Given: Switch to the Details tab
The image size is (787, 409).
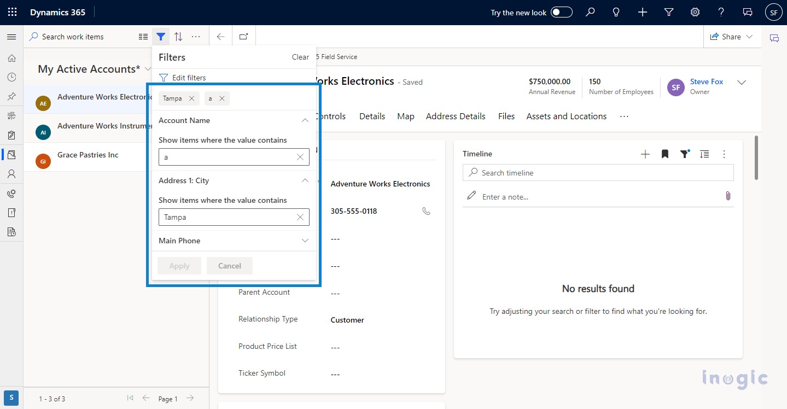Looking at the screenshot, I should pyautogui.click(x=372, y=116).
